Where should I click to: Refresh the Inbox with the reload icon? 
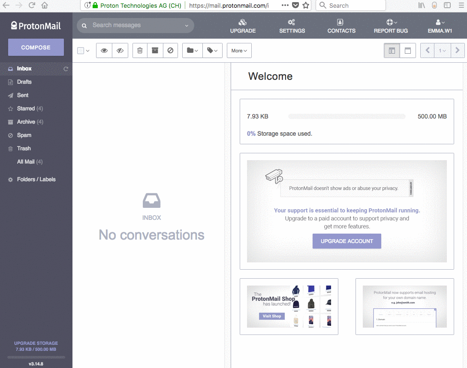click(x=66, y=68)
